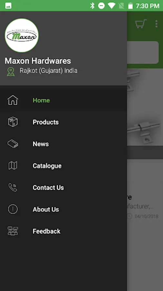This screenshot has width=163, height=291.
Task: Tap the folded map icon for Catalogue
Action: 13,166
